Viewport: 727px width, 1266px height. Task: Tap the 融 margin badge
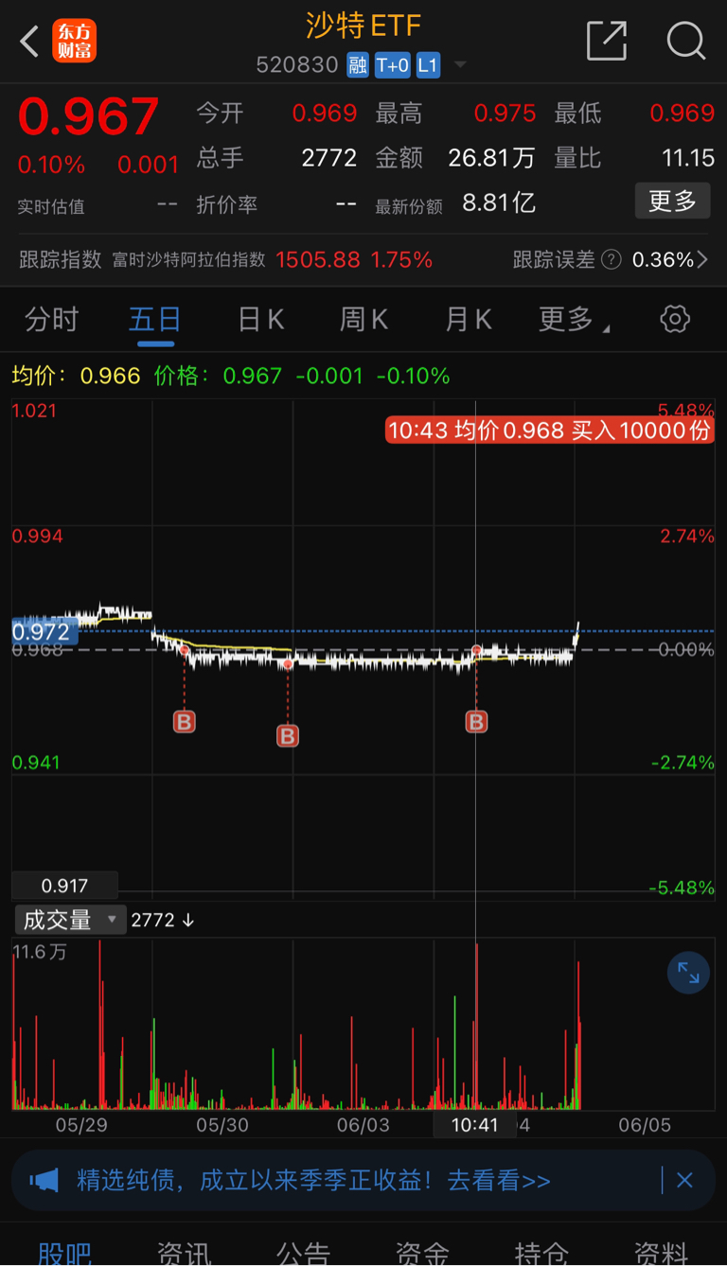point(357,65)
